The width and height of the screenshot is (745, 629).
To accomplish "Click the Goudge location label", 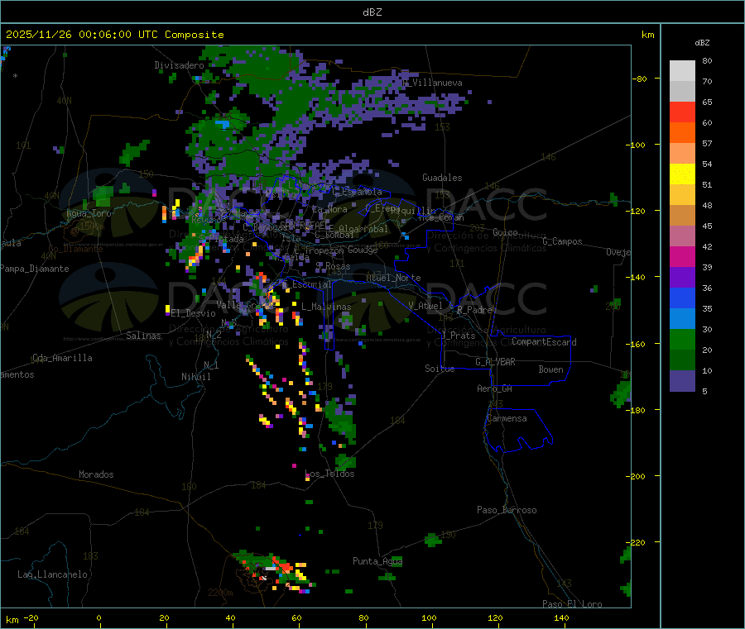I will [363, 250].
